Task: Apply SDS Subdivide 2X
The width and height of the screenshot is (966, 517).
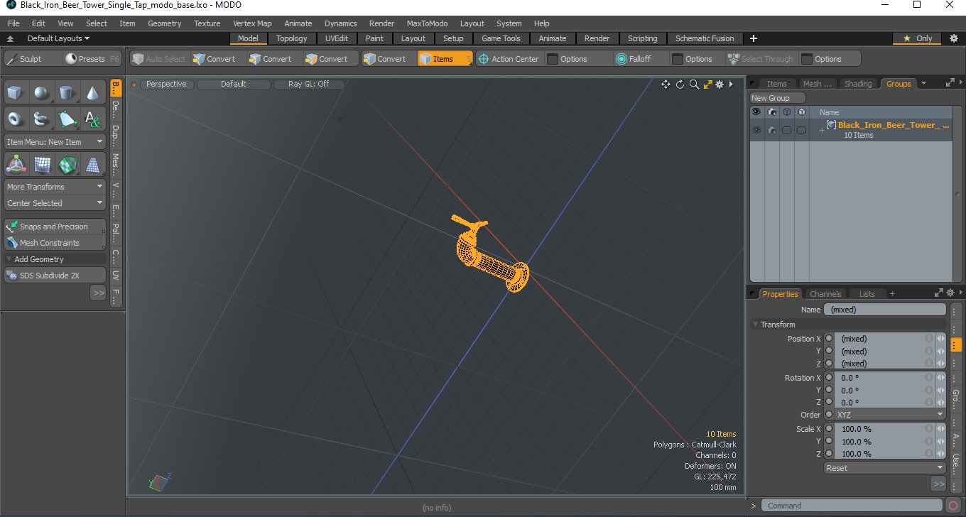Action: (x=55, y=276)
